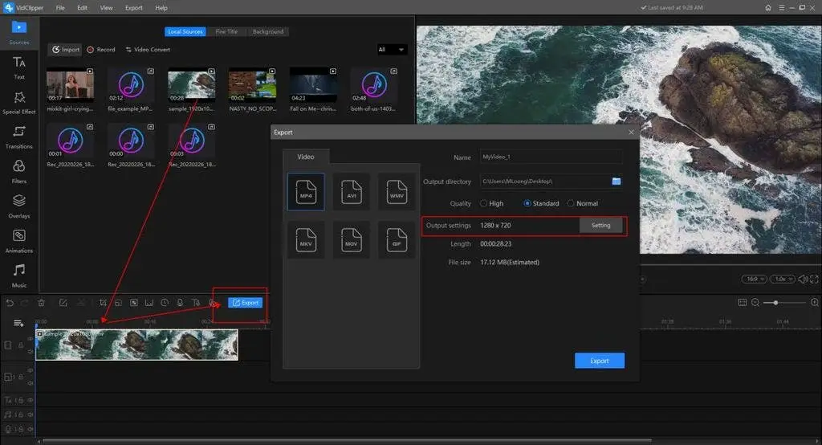
Task: Choose the MOV format tile
Action: pyautogui.click(x=352, y=239)
